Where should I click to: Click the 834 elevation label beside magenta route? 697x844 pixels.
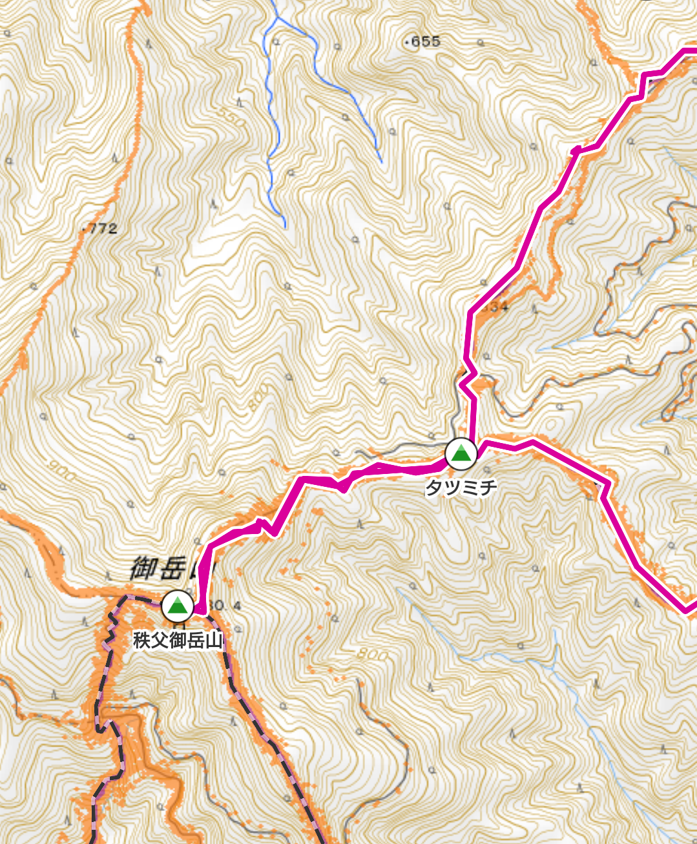click(495, 307)
